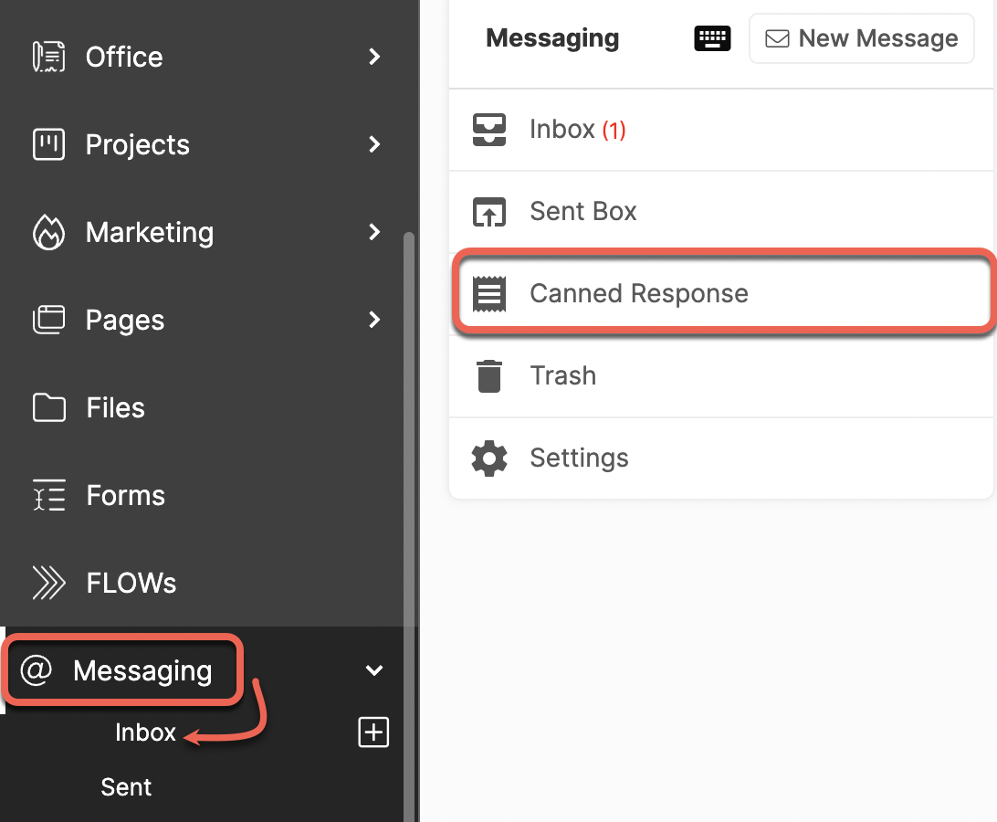Open Sent under Messaging sidebar
This screenshot has width=997, height=822.
pos(126,787)
